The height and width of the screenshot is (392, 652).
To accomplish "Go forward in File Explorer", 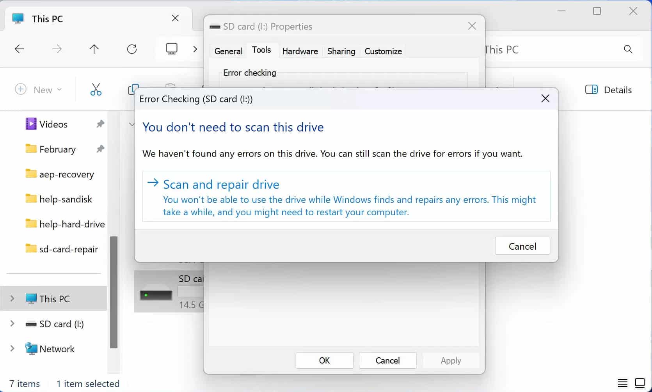I will click(x=57, y=49).
